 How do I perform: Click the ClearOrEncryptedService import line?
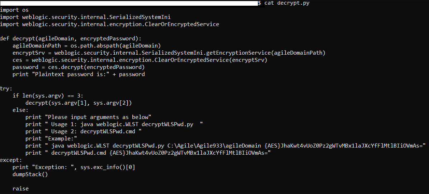click(109, 25)
